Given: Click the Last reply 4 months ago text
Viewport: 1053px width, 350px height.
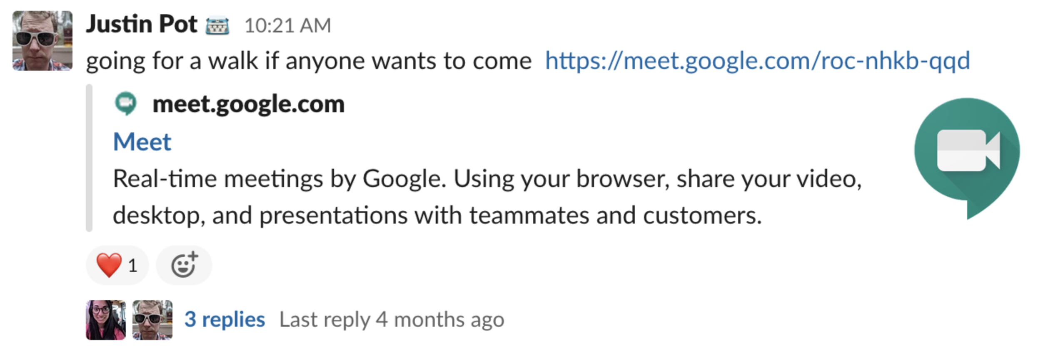Looking at the screenshot, I should 392,320.
